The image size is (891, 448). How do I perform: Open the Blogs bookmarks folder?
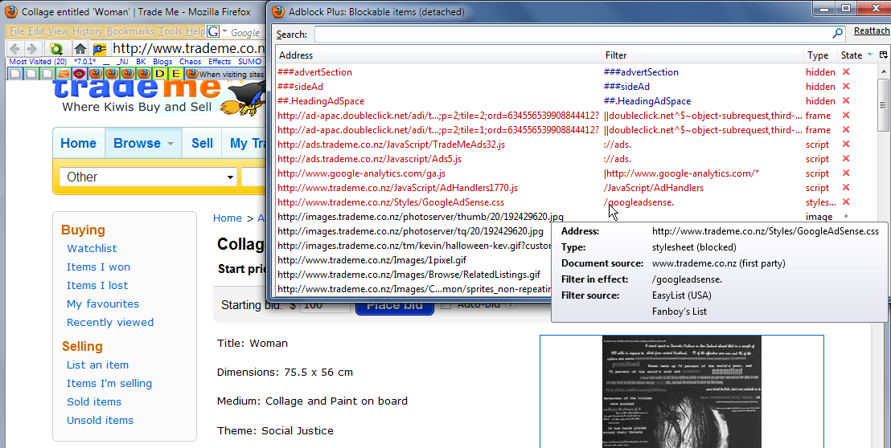[x=162, y=61]
